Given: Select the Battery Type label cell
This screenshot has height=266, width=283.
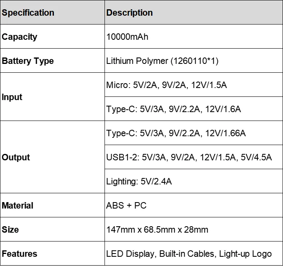Looking at the screenshot, I should point(28,61).
